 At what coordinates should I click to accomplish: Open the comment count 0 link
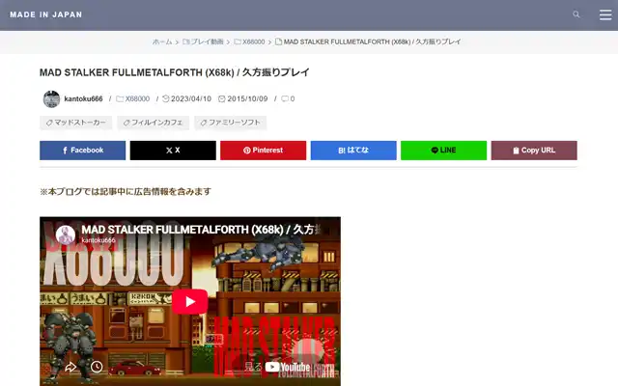(x=288, y=98)
